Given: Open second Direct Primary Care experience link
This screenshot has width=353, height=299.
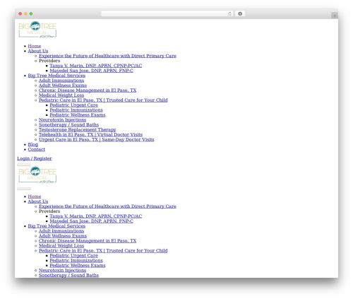Looking at the screenshot, I should (107, 206).
